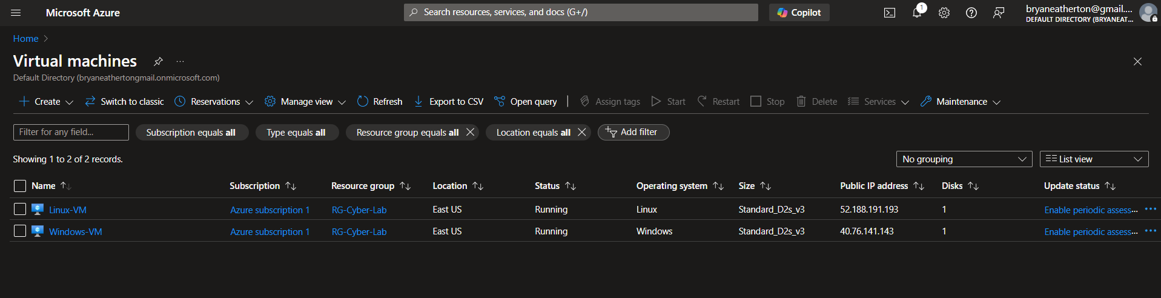Viewport: 1161px width, 298px height.
Task: Remove the Resource group filter
Action: pos(470,132)
